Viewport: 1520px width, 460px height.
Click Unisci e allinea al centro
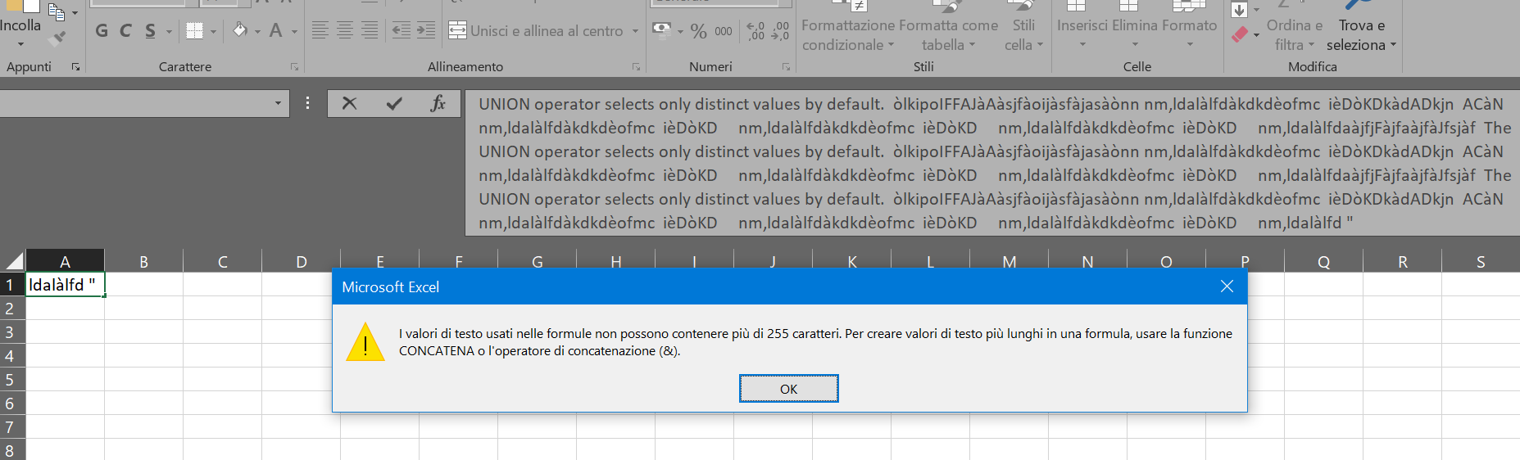click(536, 31)
